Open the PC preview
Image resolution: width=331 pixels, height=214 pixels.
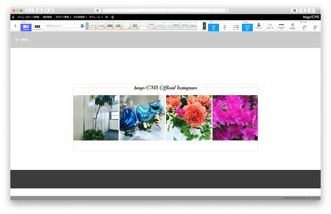304,27
